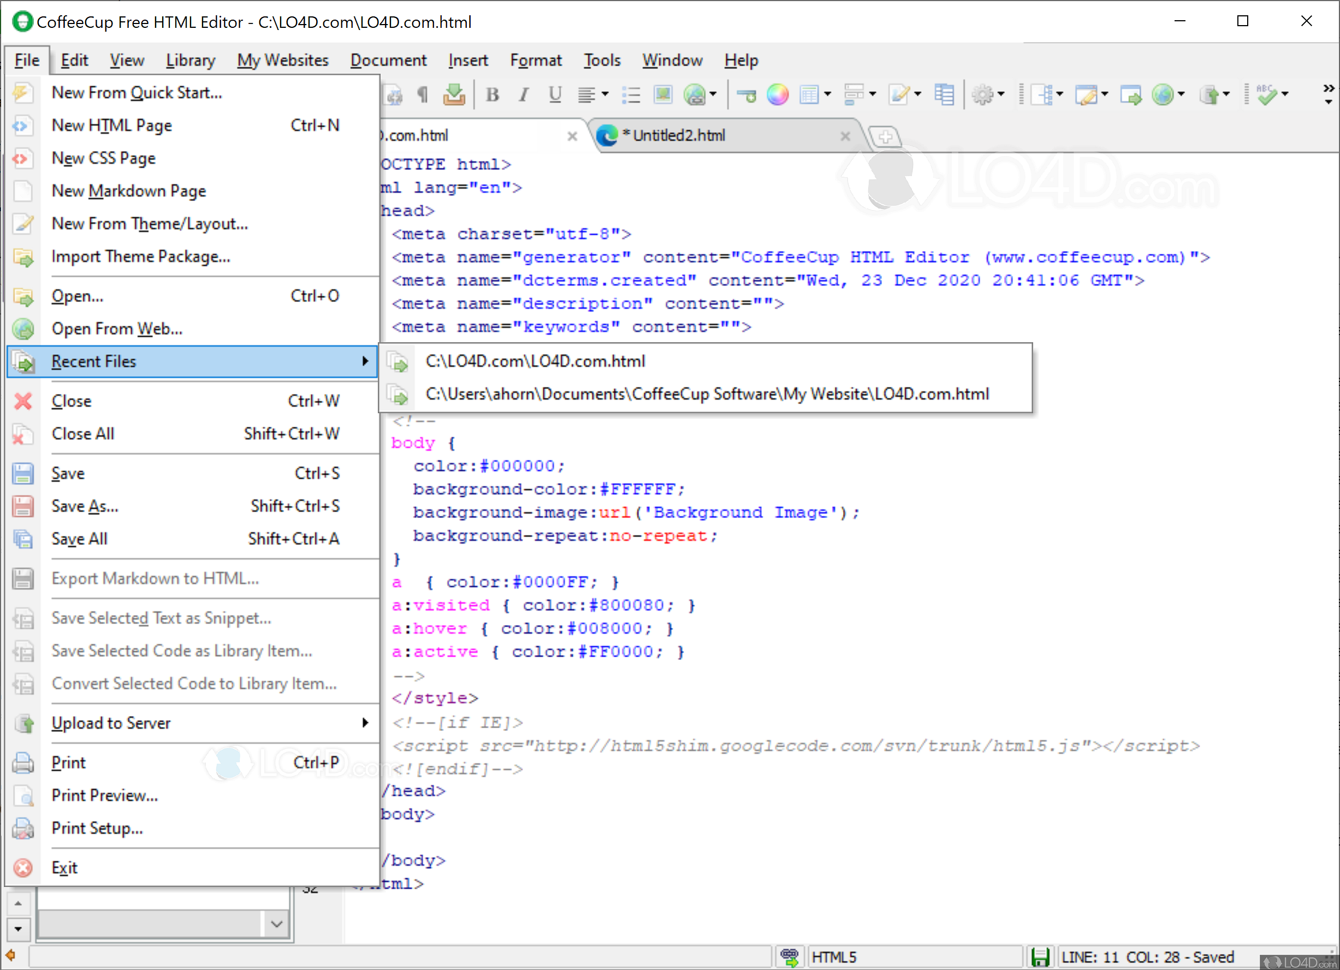Open the combo box below the side panel
The image size is (1340, 970).
[276, 924]
